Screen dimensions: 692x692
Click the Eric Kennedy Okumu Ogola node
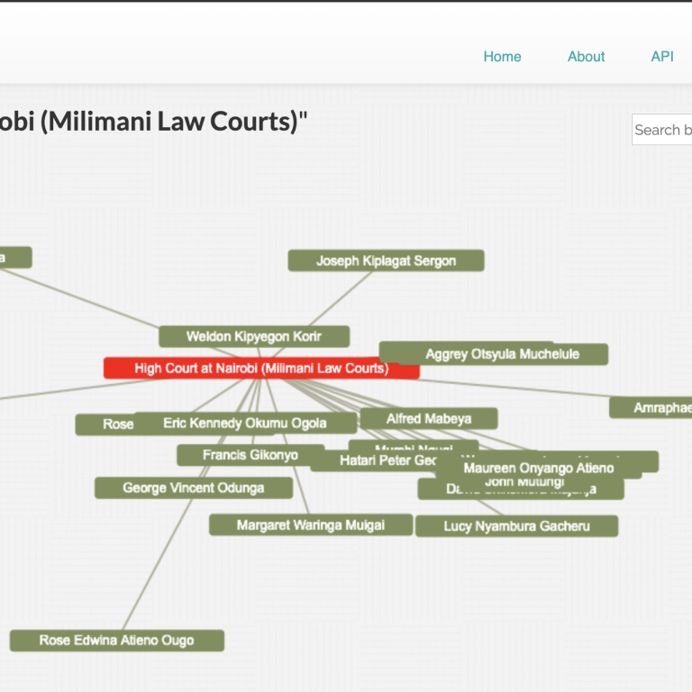tap(244, 423)
